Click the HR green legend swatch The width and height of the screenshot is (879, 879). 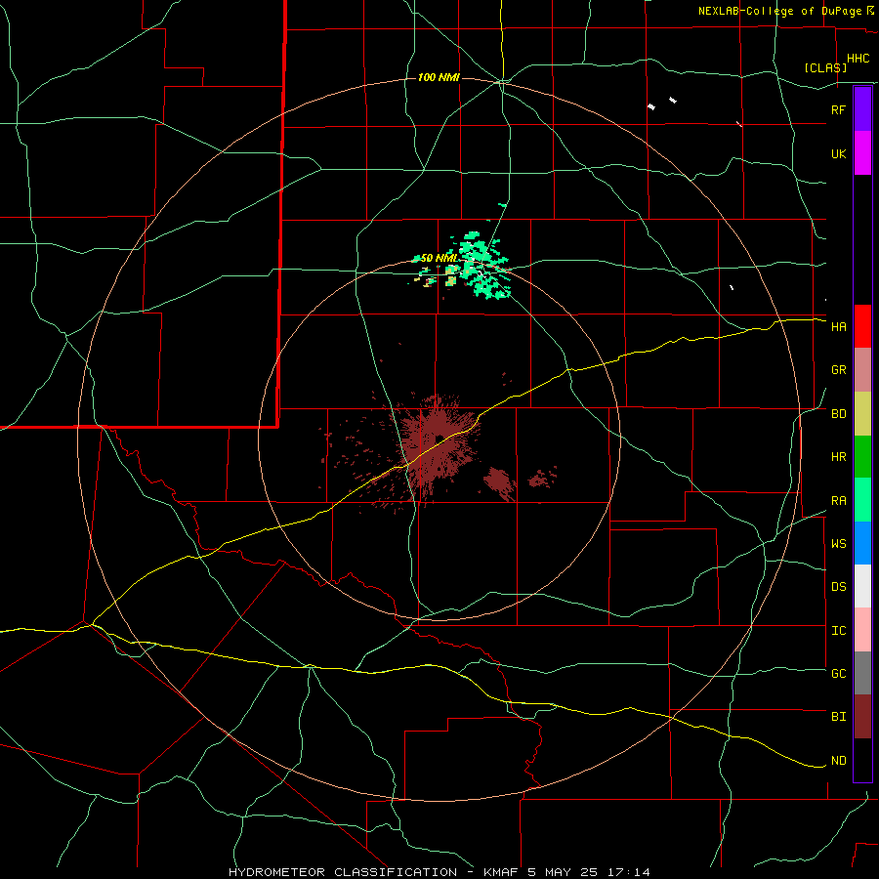(862, 457)
